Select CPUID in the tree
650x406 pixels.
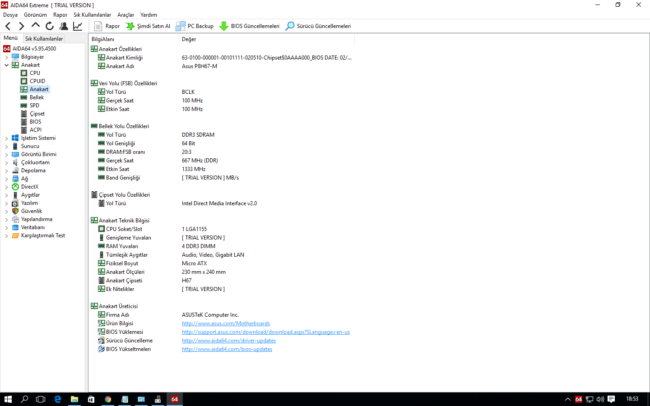point(37,81)
